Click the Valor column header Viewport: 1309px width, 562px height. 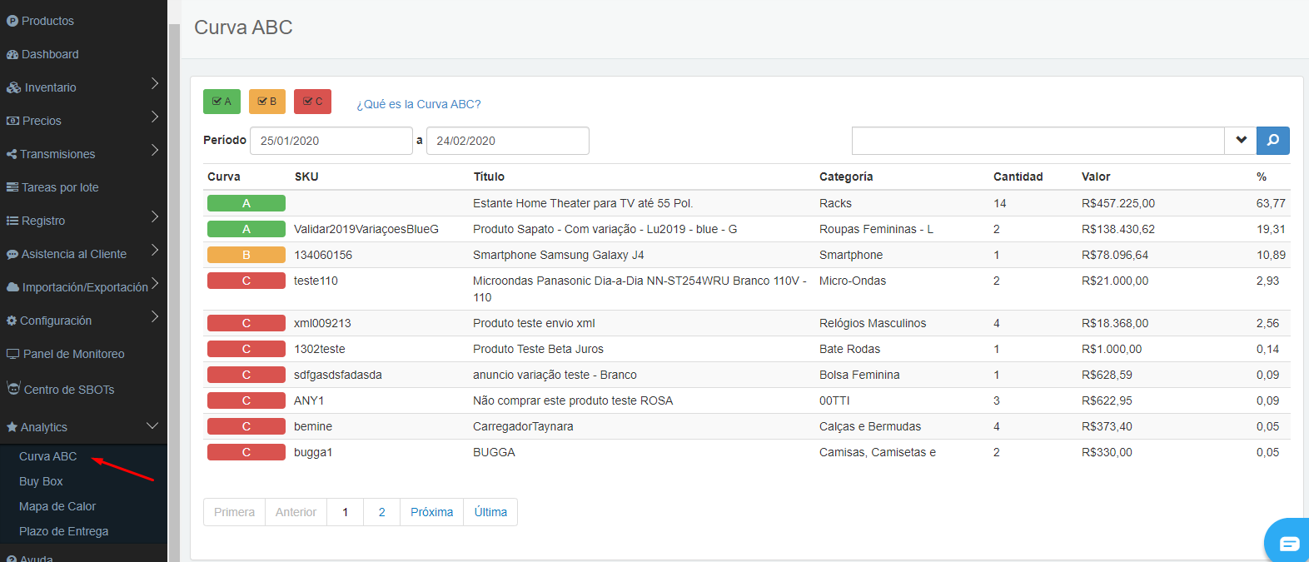pyautogui.click(x=1096, y=177)
